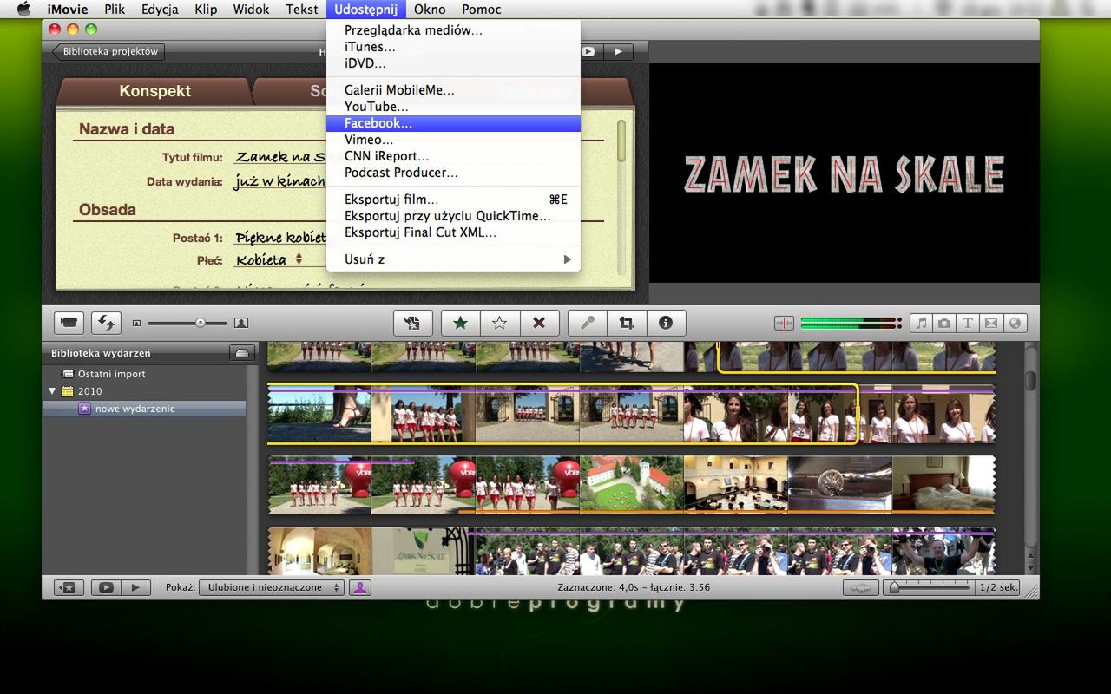Switch to the 'Konspekt' tab
This screenshot has height=694, width=1111.
coord(154,91)
